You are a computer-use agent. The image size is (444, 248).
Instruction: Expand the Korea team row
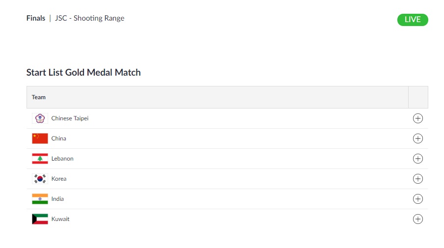click(x=417, y=179)
